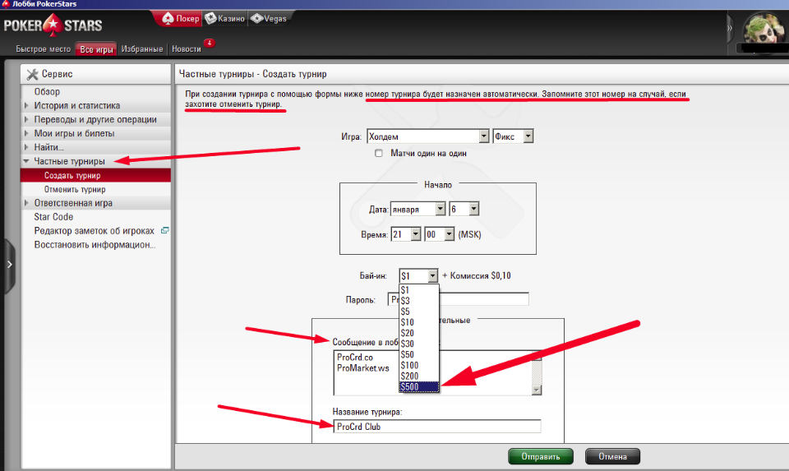This screenshot has width=789, height=471.
Task: Click the Пароль input field
Action: [458, 299]
